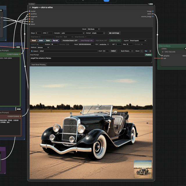
Task: Click the Insert Smart Phrasing button
Action: (38, 65)
